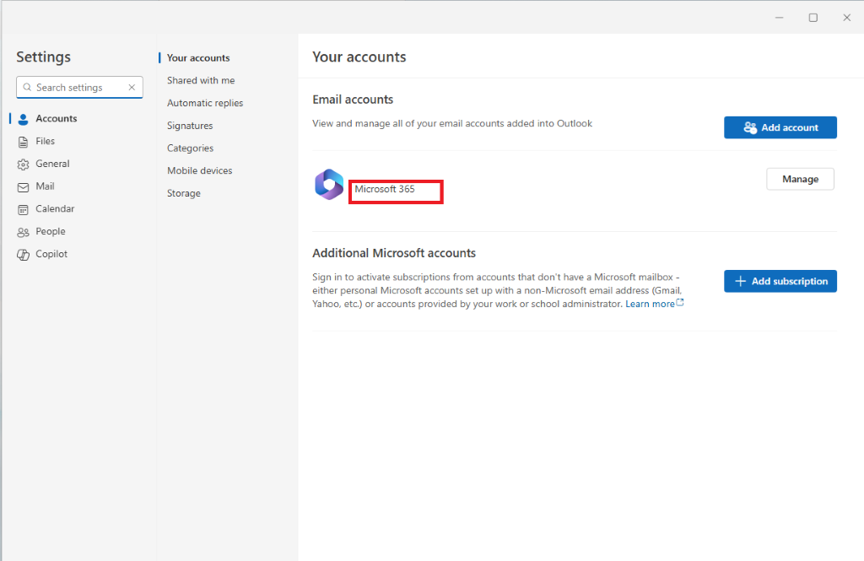Click the Files document icon

point(23,142)
